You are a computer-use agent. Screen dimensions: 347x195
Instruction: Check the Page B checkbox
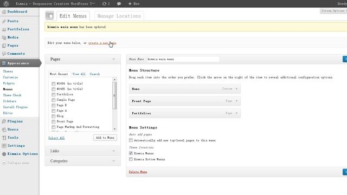coord(53,105)
